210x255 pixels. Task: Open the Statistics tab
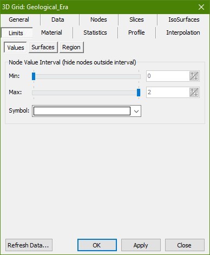(95, 32)
